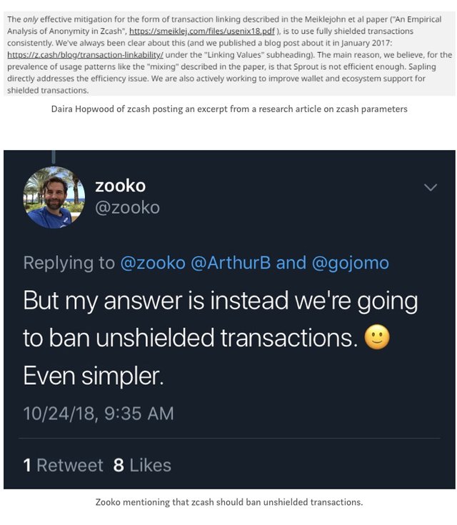Open the @ArthurB mention

tap(235, 263)
